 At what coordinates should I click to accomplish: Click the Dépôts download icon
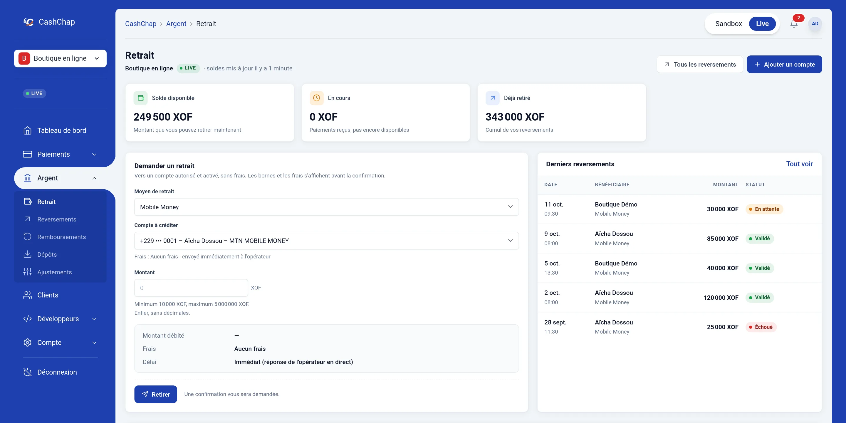(x=28, y=254)
